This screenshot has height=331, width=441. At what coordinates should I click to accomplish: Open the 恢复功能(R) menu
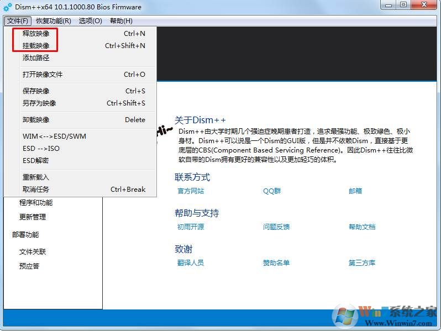coord(54,21)
